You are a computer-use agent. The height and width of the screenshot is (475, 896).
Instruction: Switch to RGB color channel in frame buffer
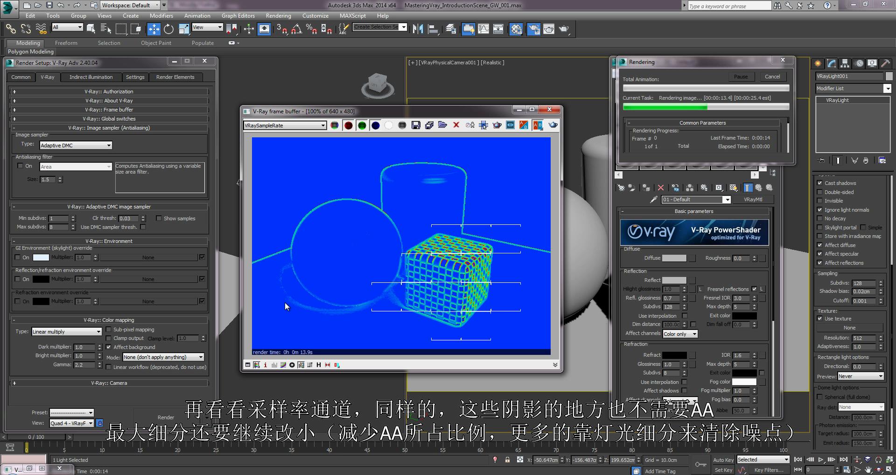(335, 125)
